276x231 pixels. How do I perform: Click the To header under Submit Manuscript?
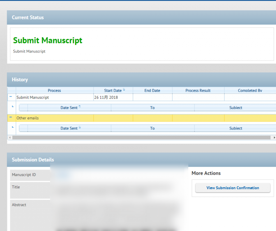pyautogui.click(x=152, y=108)
